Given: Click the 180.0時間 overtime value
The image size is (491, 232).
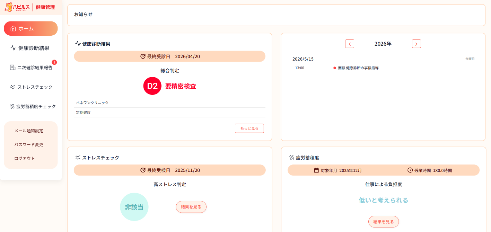Looking at the screenshot, I should coord(442,170).
